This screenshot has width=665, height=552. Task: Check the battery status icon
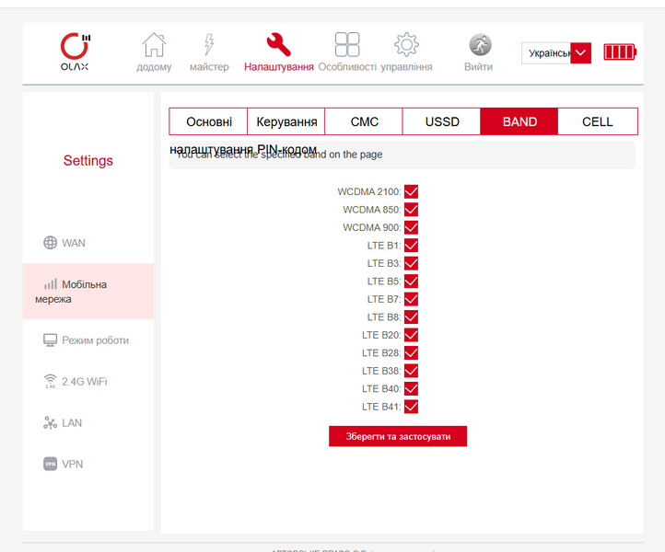[x=620, y=52]
